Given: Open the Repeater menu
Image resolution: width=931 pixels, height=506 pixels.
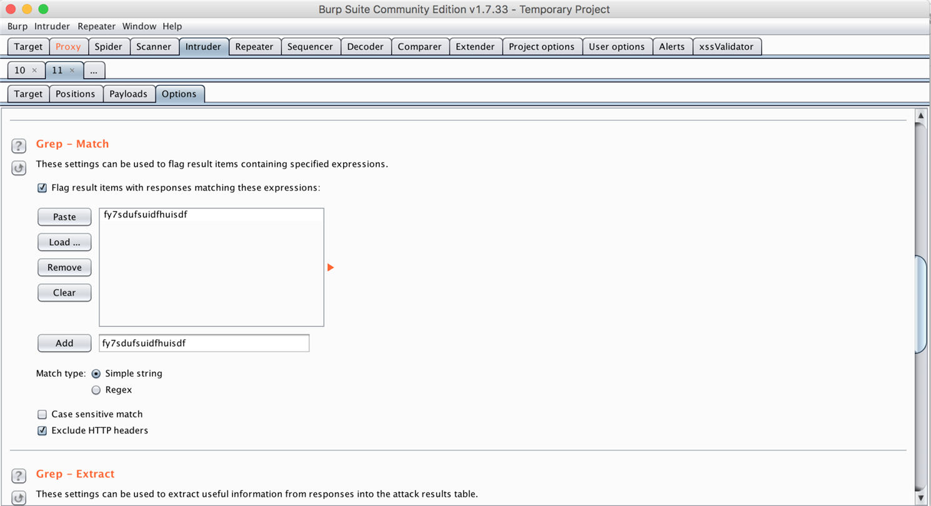Looking at the screenshot, I should pyautogui.click(x=97, y=26).
